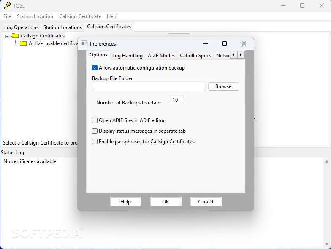This screenshot has width=331, height=249.
Task: Open the ADIF Modes preferences tab
Action: pos(161,56)
